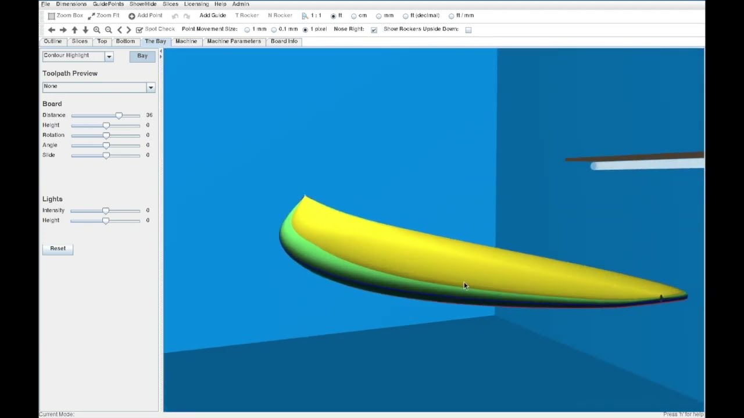Click the Distance value 36

[149, 116]
